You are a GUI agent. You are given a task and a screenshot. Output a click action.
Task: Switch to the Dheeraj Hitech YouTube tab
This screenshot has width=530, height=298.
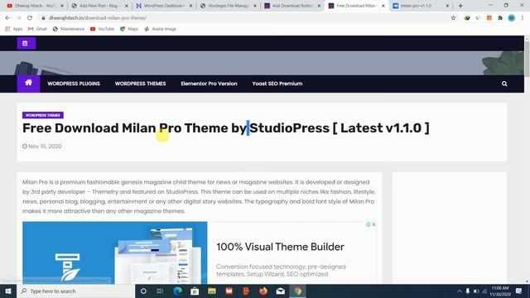(36, 6)
